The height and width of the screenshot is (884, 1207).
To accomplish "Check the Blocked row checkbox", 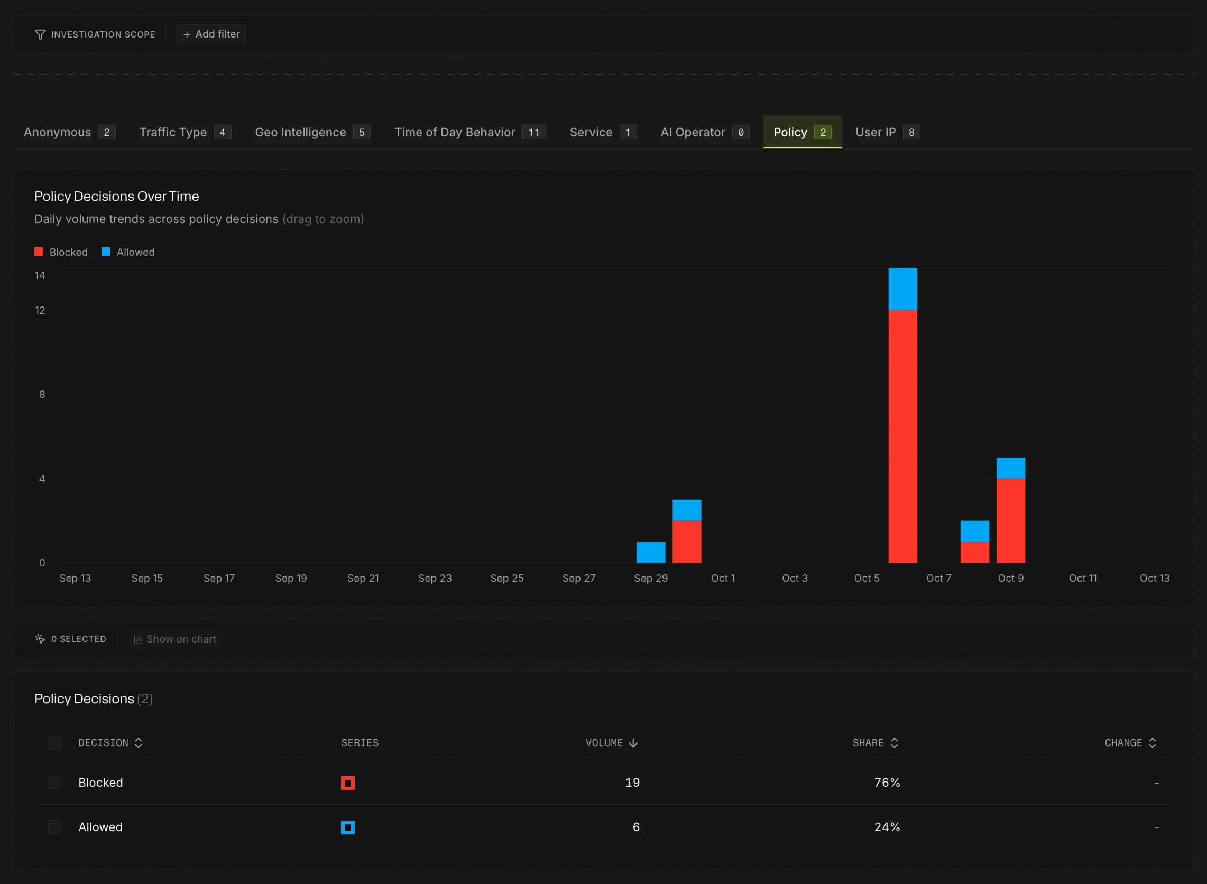I will [x=54, y=783].
